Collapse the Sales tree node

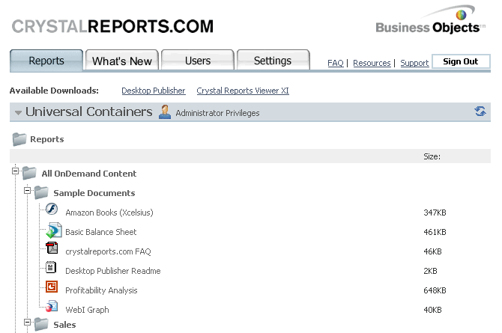pyautogui.click(x=28, y=322)
